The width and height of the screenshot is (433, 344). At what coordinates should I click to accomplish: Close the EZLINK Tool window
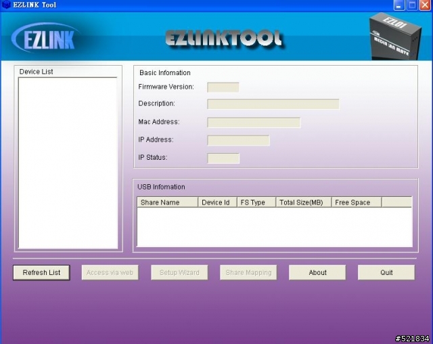point(426,5)
